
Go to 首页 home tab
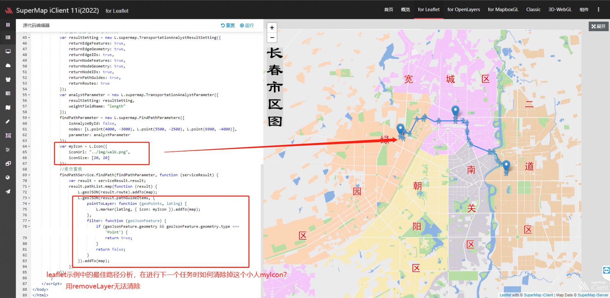(388, 10)
